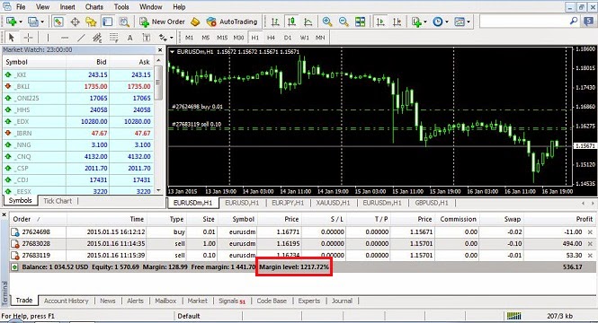
Task: Select the Text tool
Action: point(130,38)
